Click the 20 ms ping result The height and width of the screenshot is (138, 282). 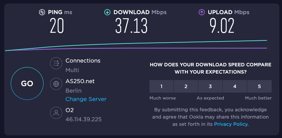coord(57,26)
